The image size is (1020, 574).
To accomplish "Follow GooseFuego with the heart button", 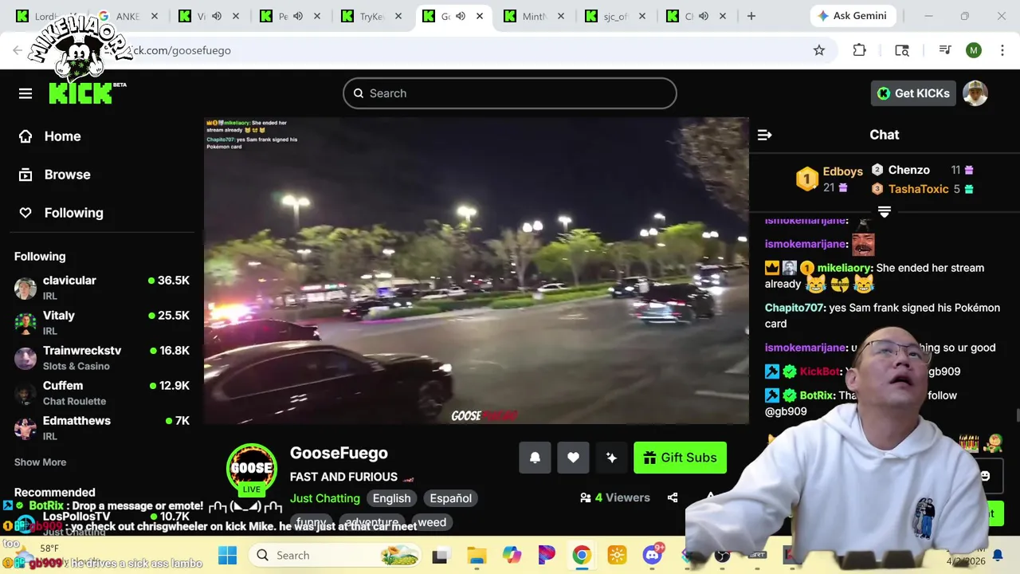I will click(573, 458).
